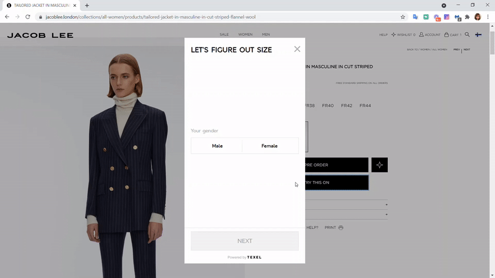
Task: Close the size finder dialog
Action: (297, 49)
